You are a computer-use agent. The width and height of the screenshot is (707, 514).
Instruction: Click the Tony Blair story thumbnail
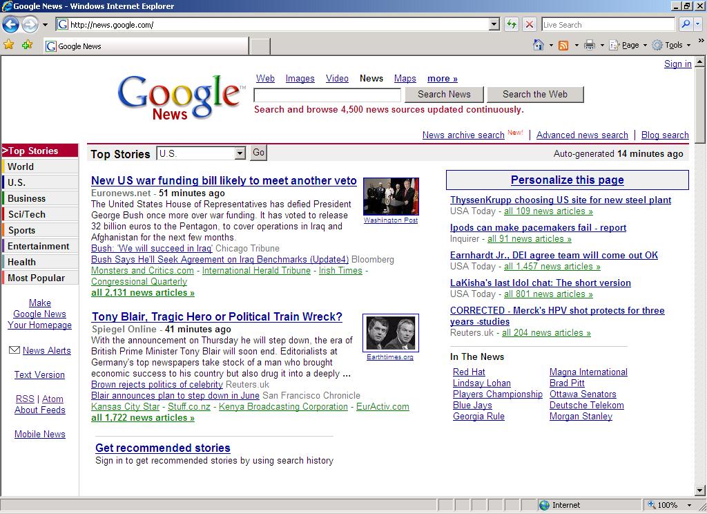(391, 333)
